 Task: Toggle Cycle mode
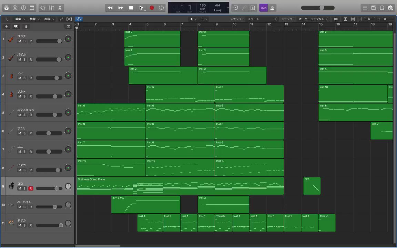161,8
